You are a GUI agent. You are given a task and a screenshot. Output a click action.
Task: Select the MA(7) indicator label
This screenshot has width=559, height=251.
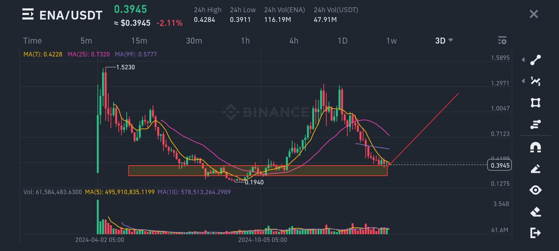pyautogui.click(x=43, y=54)
